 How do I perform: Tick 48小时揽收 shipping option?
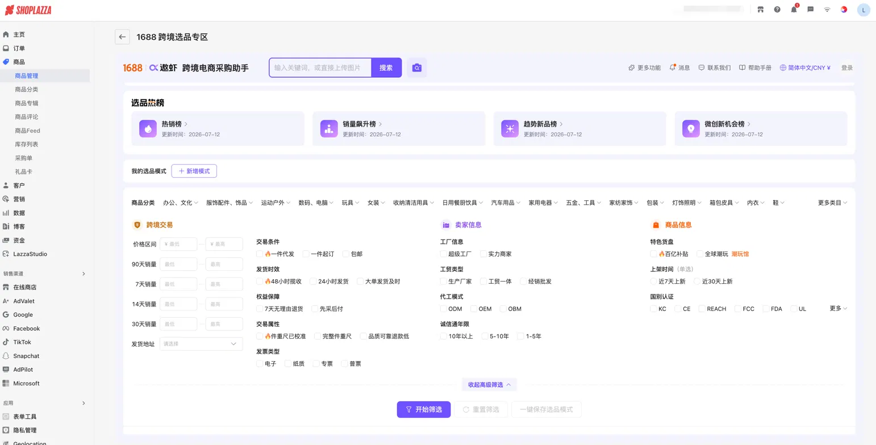point(260,281)
